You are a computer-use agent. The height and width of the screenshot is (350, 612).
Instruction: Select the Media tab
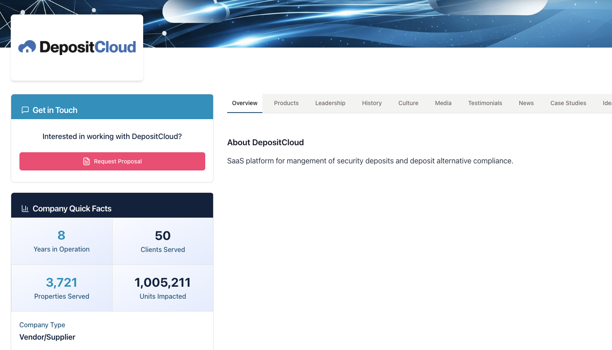pos(443,103)
